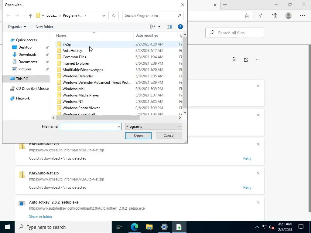The height and width of the screenshot is (233, 311).
Task: Click the Search Program Files box
Action: tap(153, 15)
